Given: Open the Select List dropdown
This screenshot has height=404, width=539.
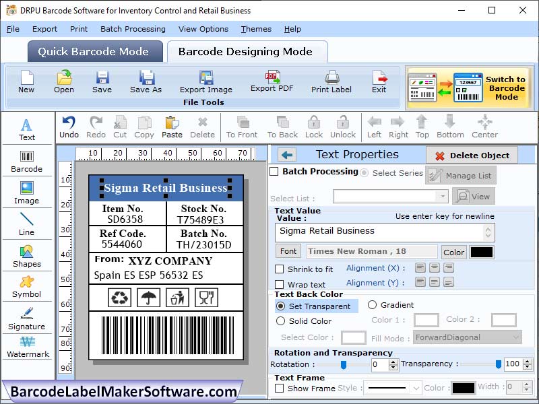Looking at the screenshot, I should [443, 197].
